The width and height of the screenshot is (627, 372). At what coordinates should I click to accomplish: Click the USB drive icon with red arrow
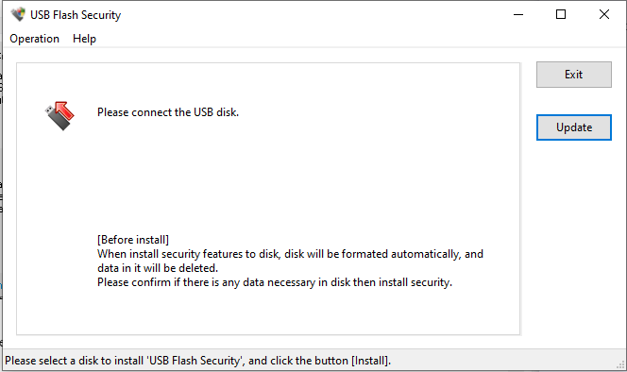click(x=59, y=115)
